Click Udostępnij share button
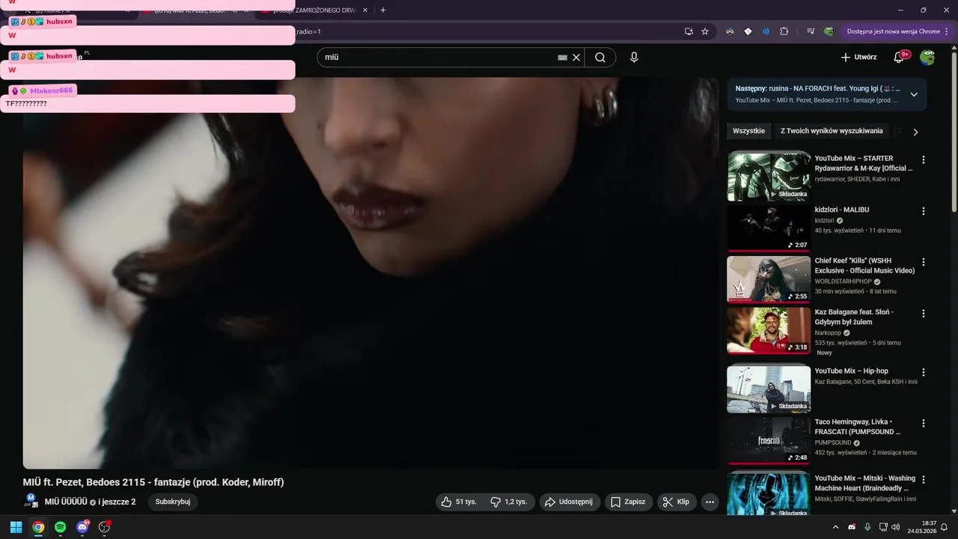Viewport: 958px width, 539px height. (x=568, y=502)
